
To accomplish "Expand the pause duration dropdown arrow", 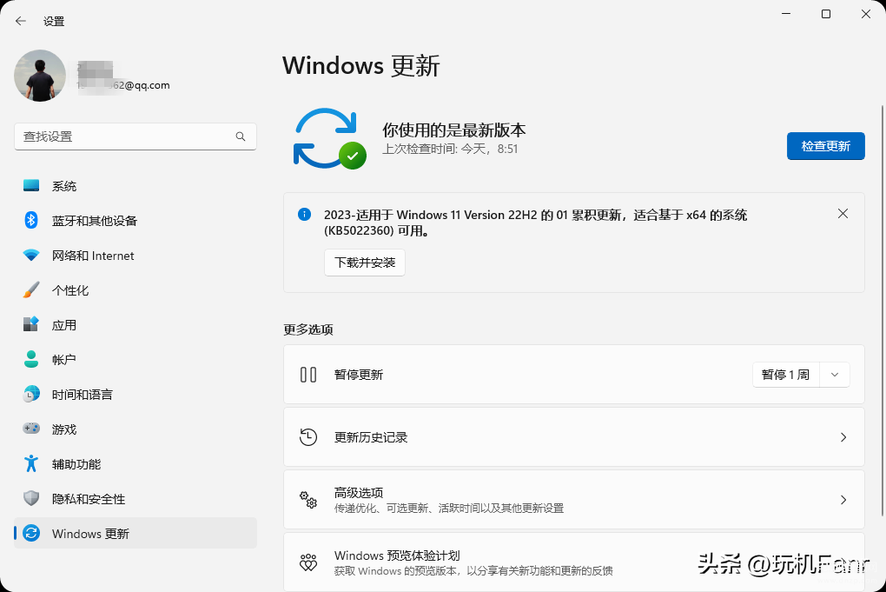I will tap(834, 375).
